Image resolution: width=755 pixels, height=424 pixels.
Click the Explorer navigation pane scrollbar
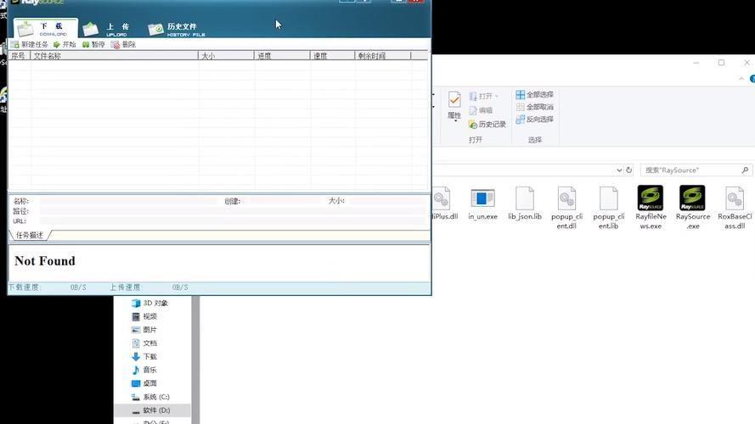195,360
